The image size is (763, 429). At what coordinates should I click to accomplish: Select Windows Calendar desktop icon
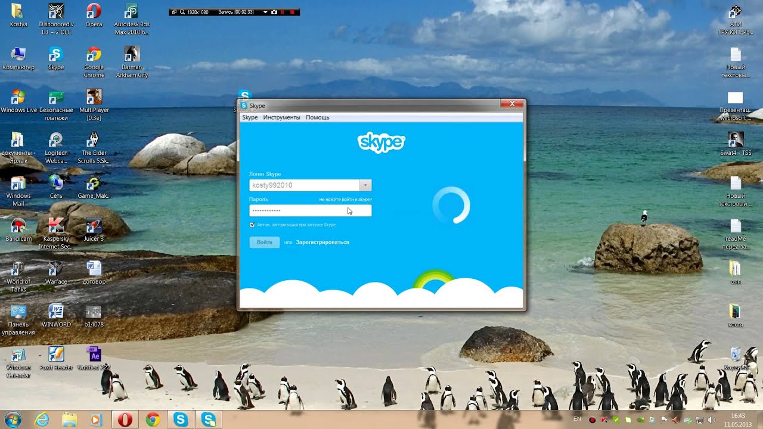pyautogui.click(x=18, y=362)
